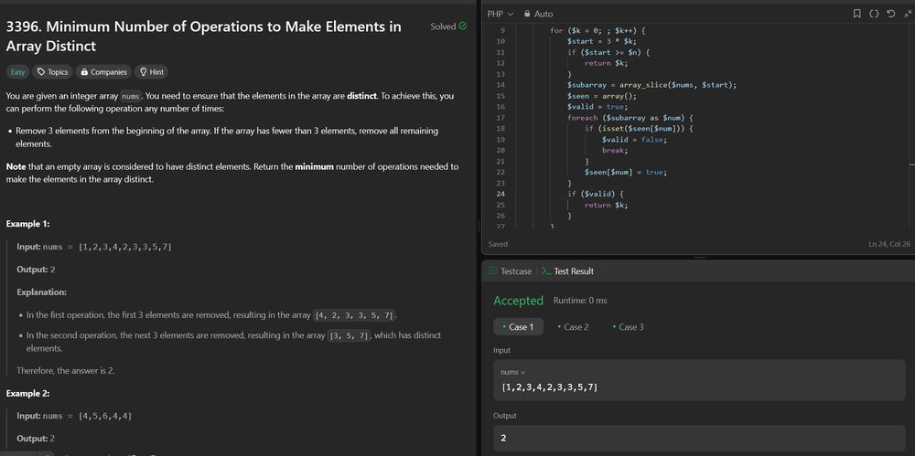This screenshot has height=456, width=915.
Task: Place cursor on $seen = array(); line
Action: pyautogui.click(x=602, y=96)
